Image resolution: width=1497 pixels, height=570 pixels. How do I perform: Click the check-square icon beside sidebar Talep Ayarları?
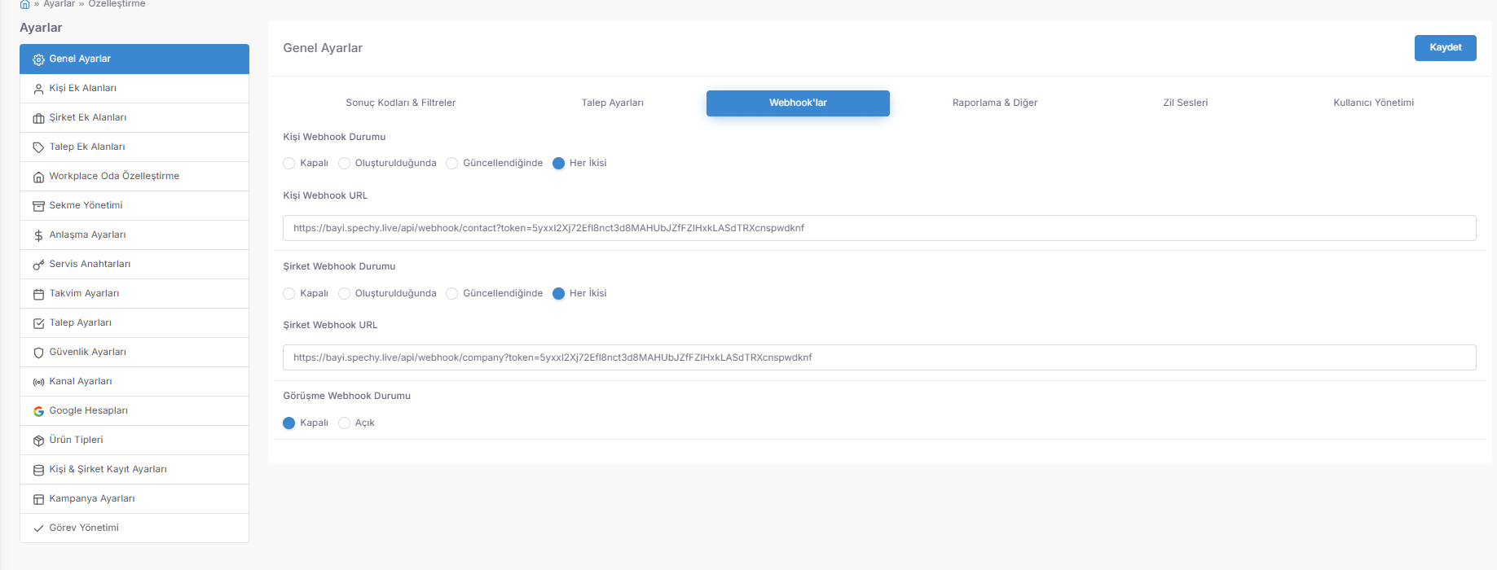pos(38,323)
